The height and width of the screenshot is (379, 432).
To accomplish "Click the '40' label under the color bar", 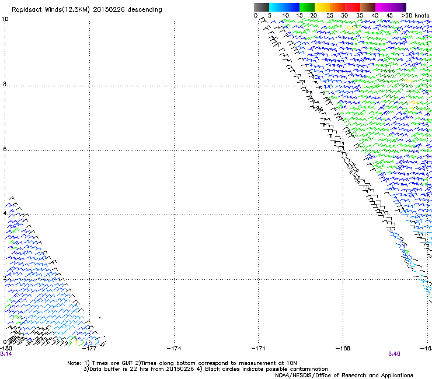I will pyautogui.click(x=375, y=16).
